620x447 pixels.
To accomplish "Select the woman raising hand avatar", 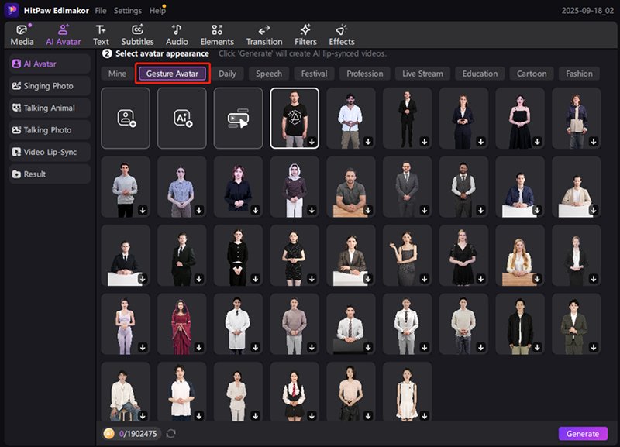I will pyautogui.click(x=408, y=256).
